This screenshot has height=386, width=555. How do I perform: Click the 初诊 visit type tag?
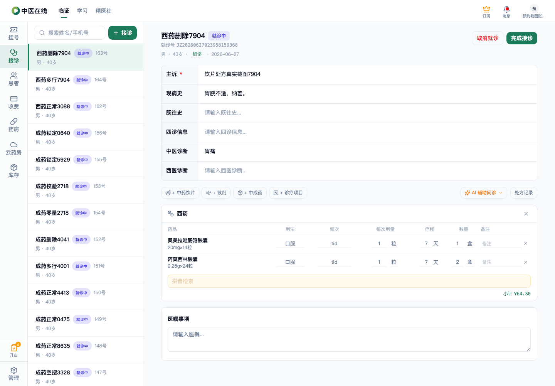197,54
